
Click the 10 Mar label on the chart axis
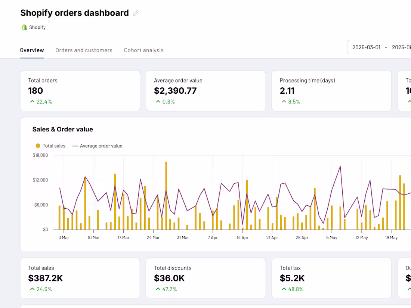[93, 237]
